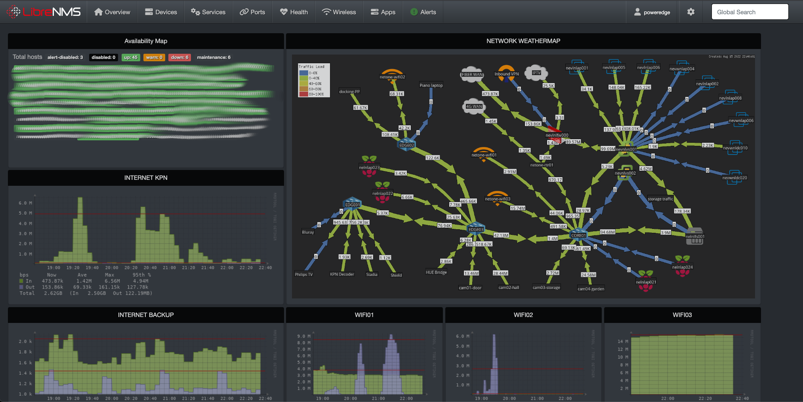The image size is (803, 402).
Task: Focus the Global Search field
Action: pyautogui.click(x=750, y=12)
